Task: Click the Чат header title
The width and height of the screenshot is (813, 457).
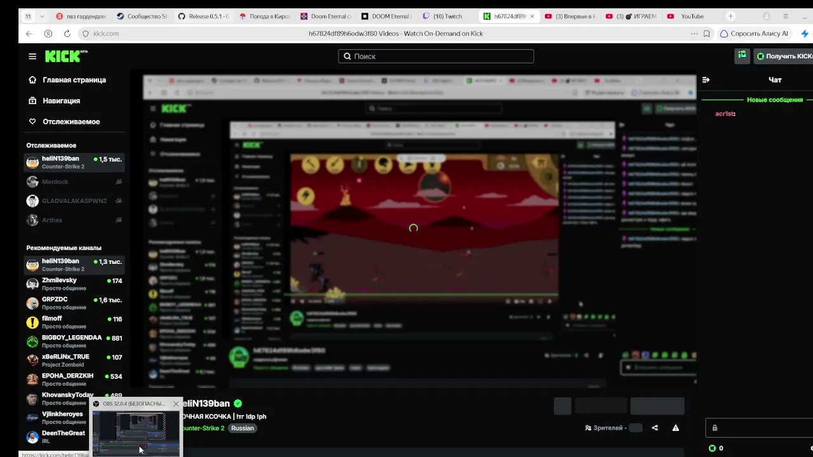Action: (x=775, y=80)
